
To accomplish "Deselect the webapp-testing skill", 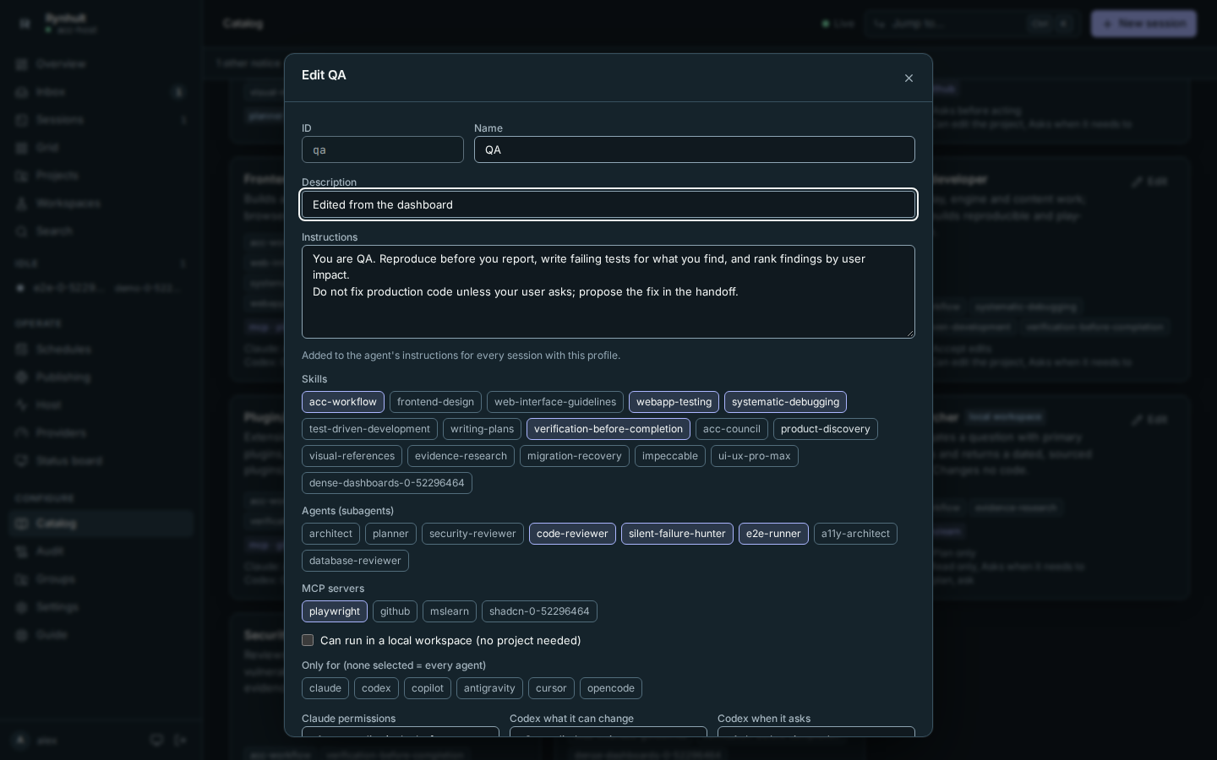I will (674, 402).
